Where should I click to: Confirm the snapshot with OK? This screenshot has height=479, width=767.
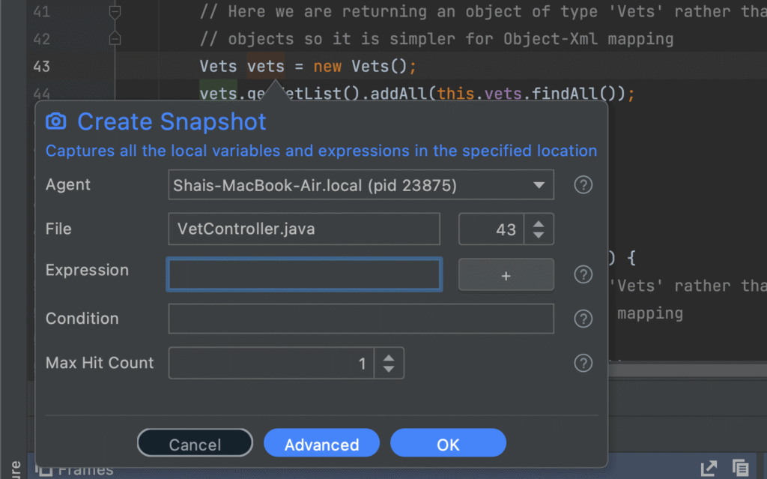(x=448, y=445)
